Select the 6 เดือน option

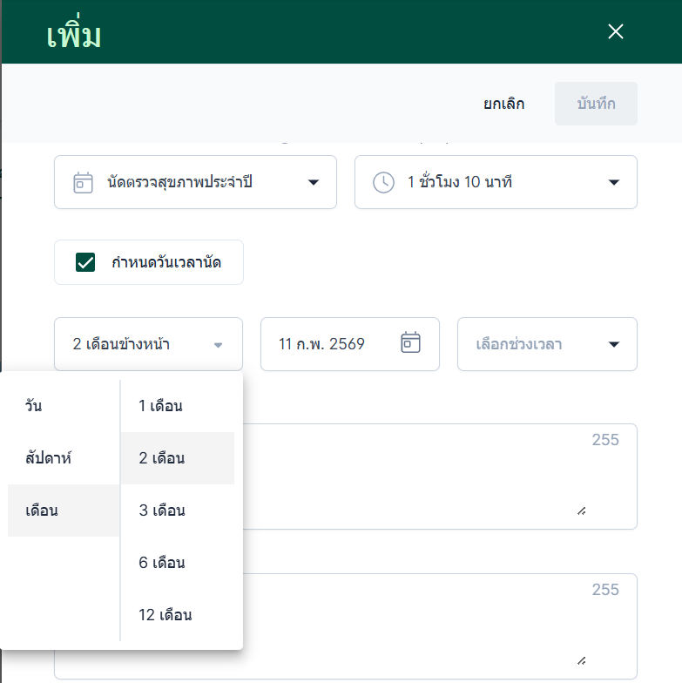pos(162,563)
